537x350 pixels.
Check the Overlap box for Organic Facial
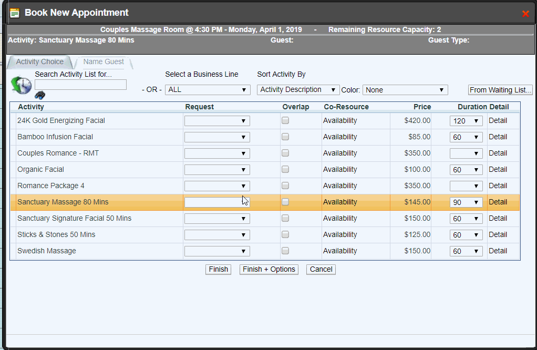pyautogui.click(x=285, y=169)
